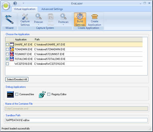Image resolution: width=153 pixels, height=132 pixels.
Task: Uncheck the TOTALCMD.EXE checkbox
Action: (x=7, y=59)
